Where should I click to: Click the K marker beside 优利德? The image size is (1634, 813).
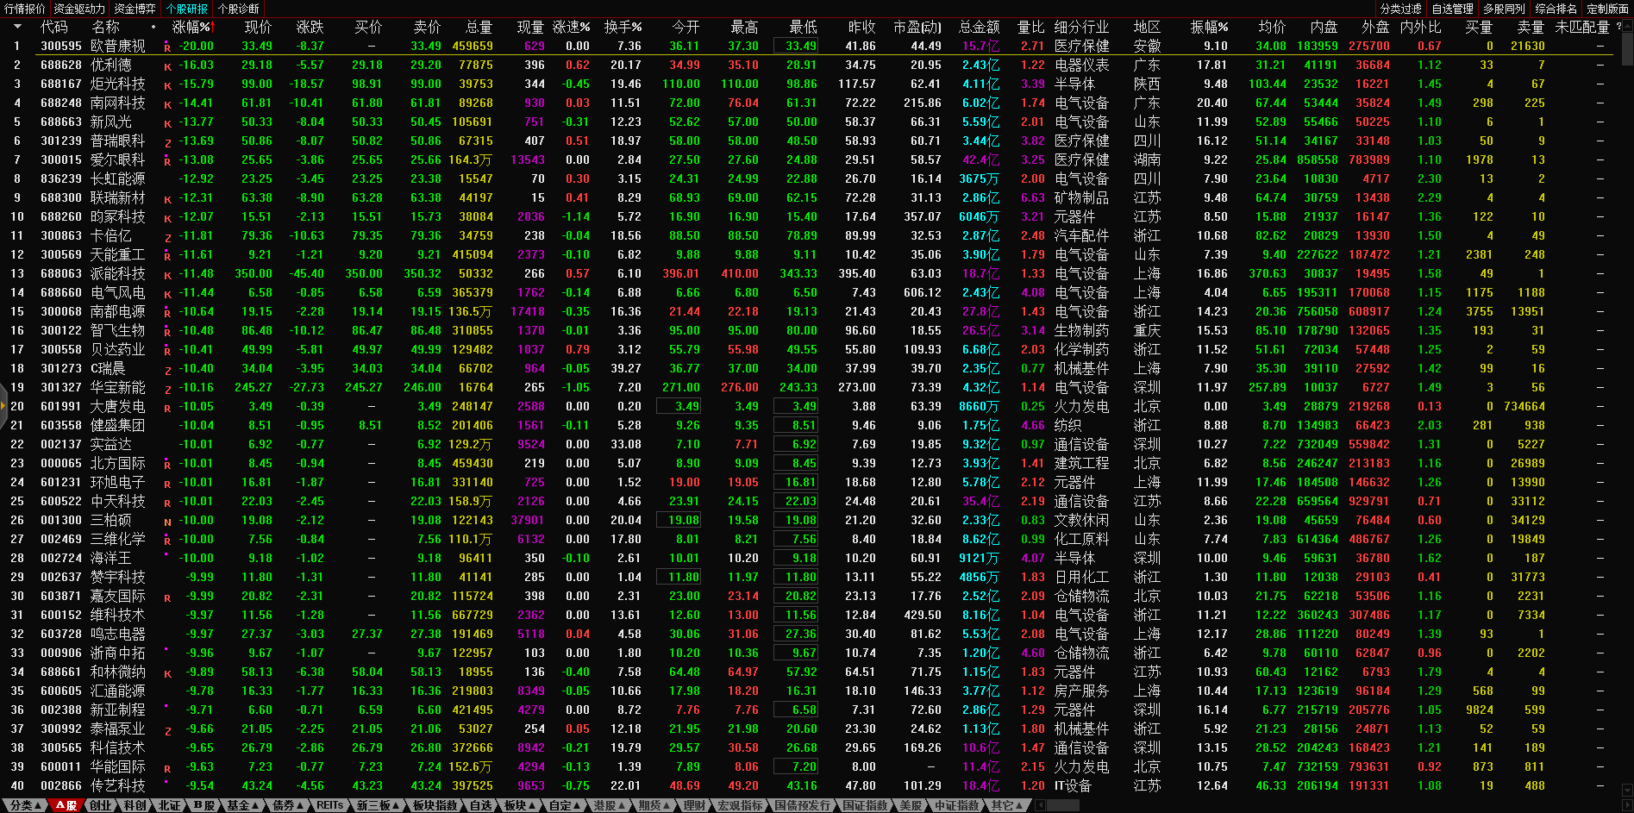(167, 66)
